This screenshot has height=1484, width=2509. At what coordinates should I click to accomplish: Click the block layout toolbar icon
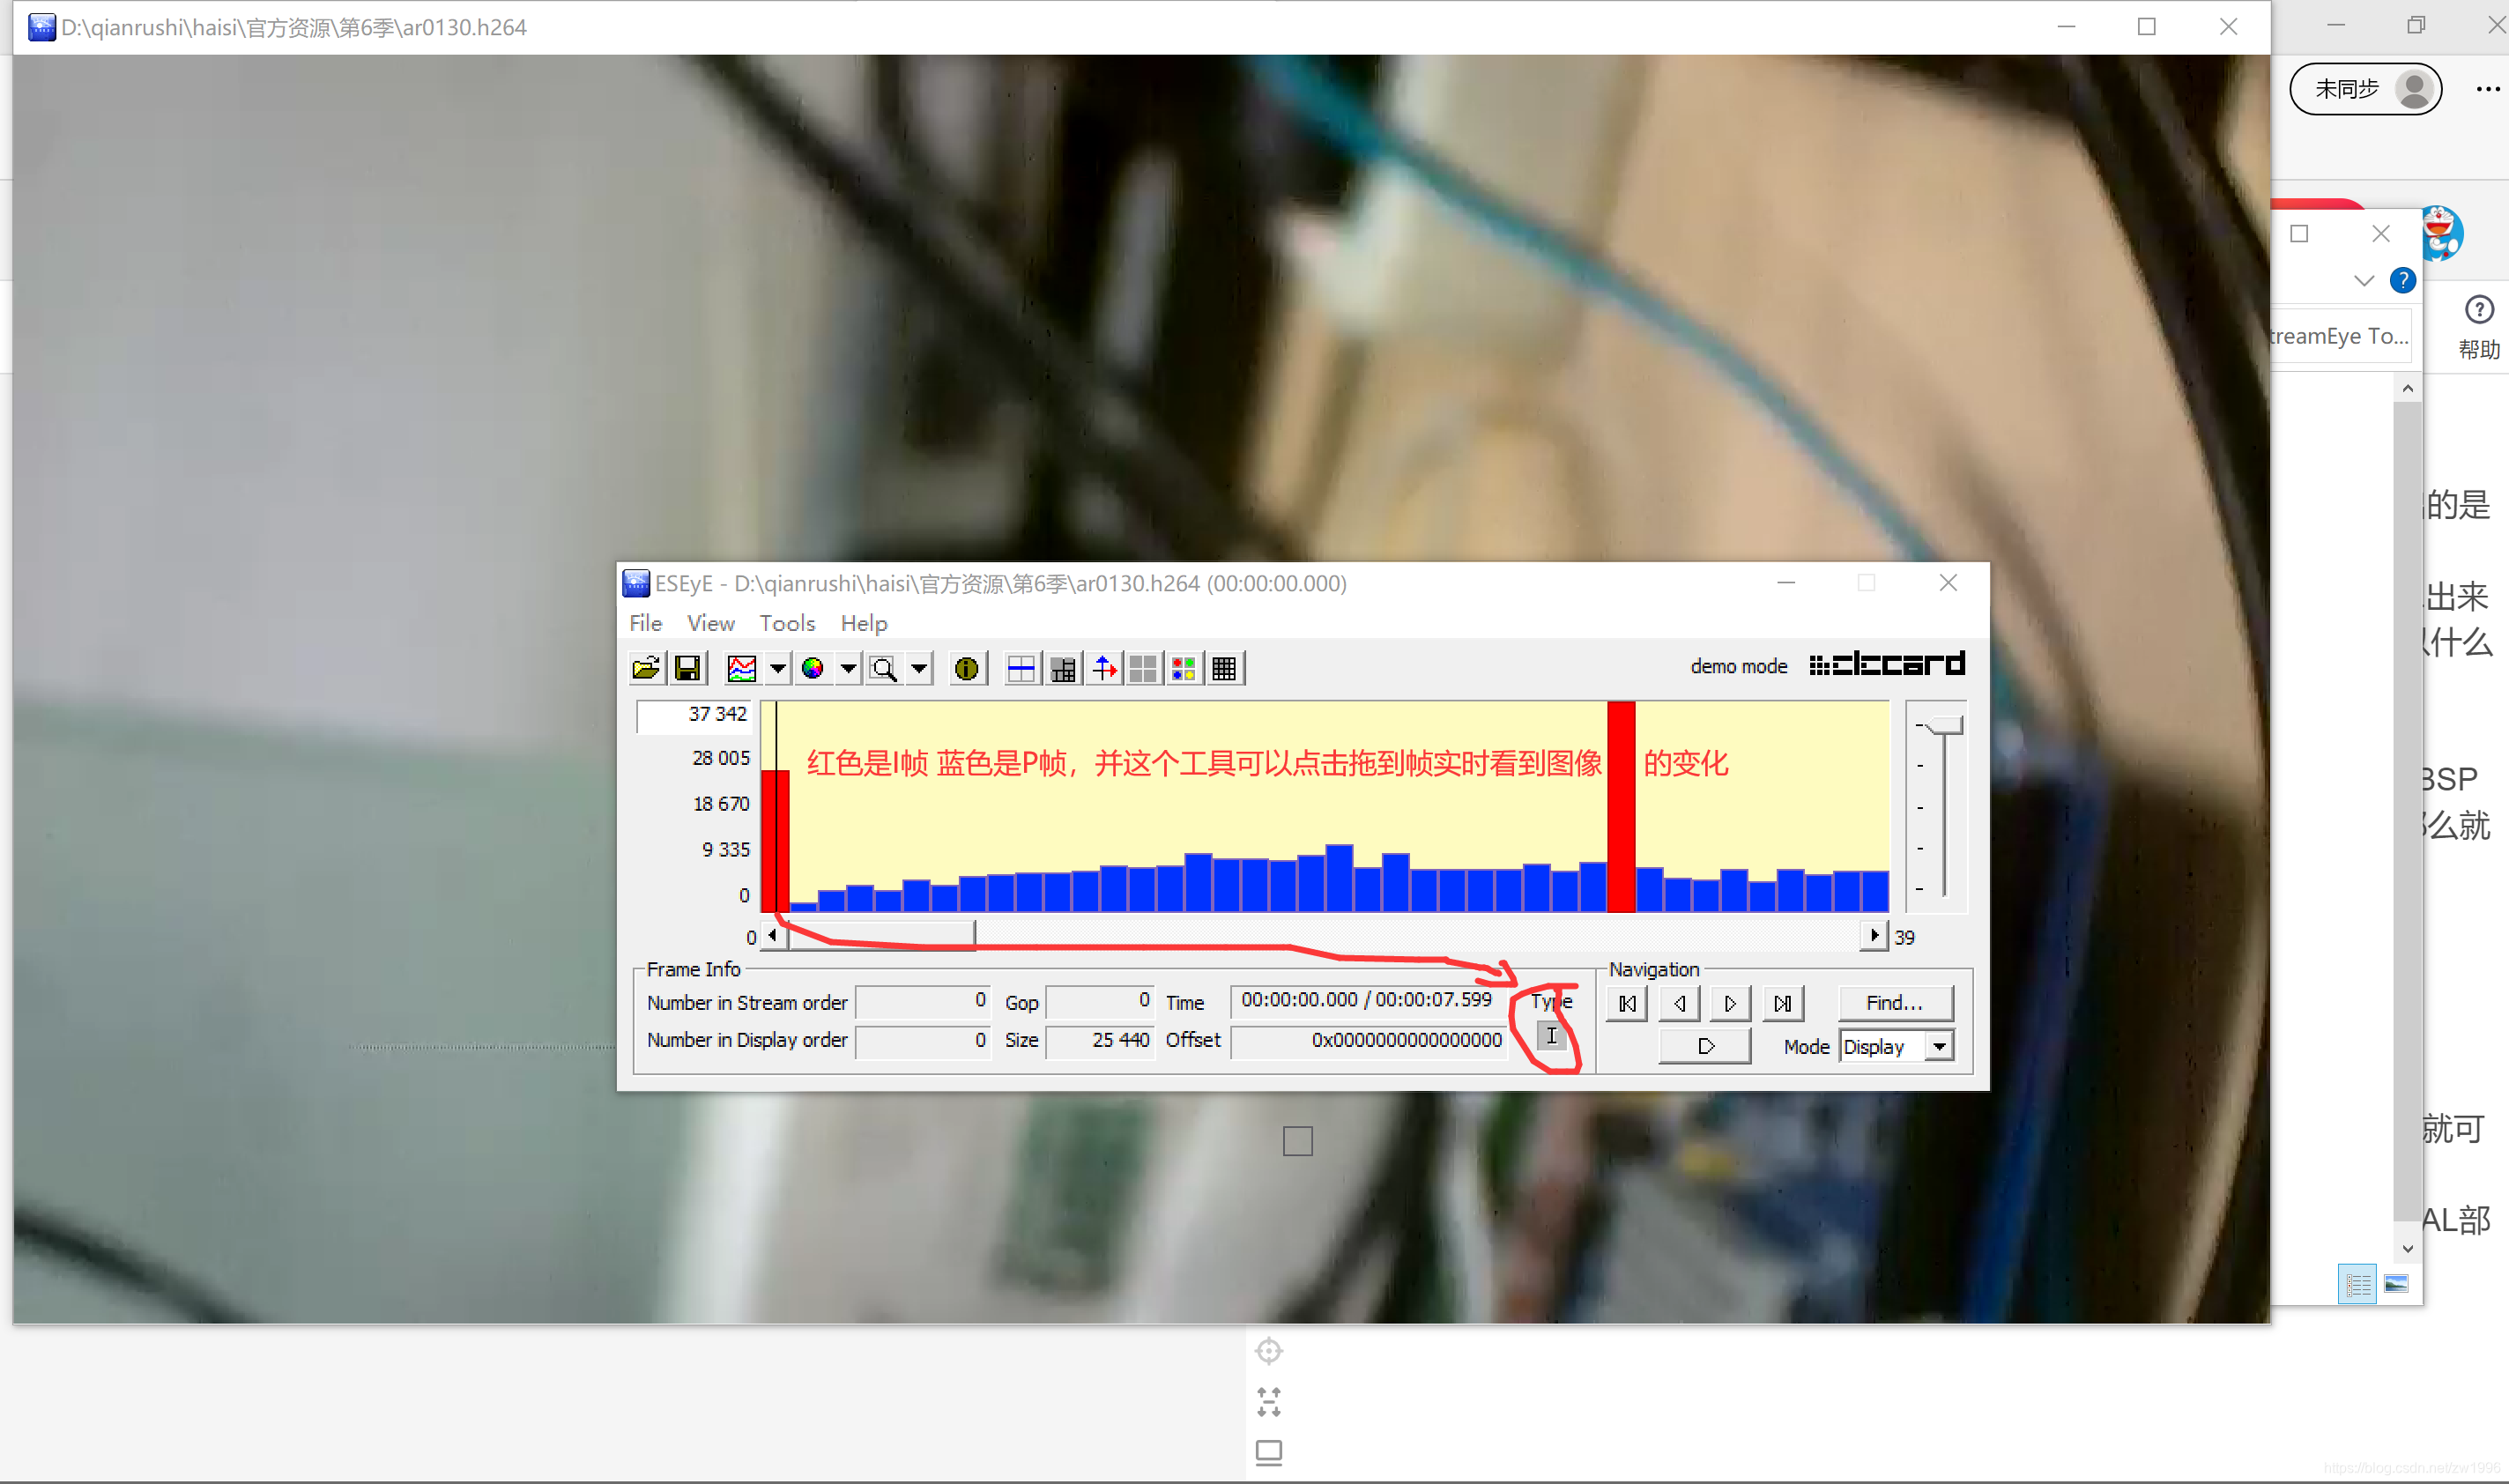pos(1062,668)
